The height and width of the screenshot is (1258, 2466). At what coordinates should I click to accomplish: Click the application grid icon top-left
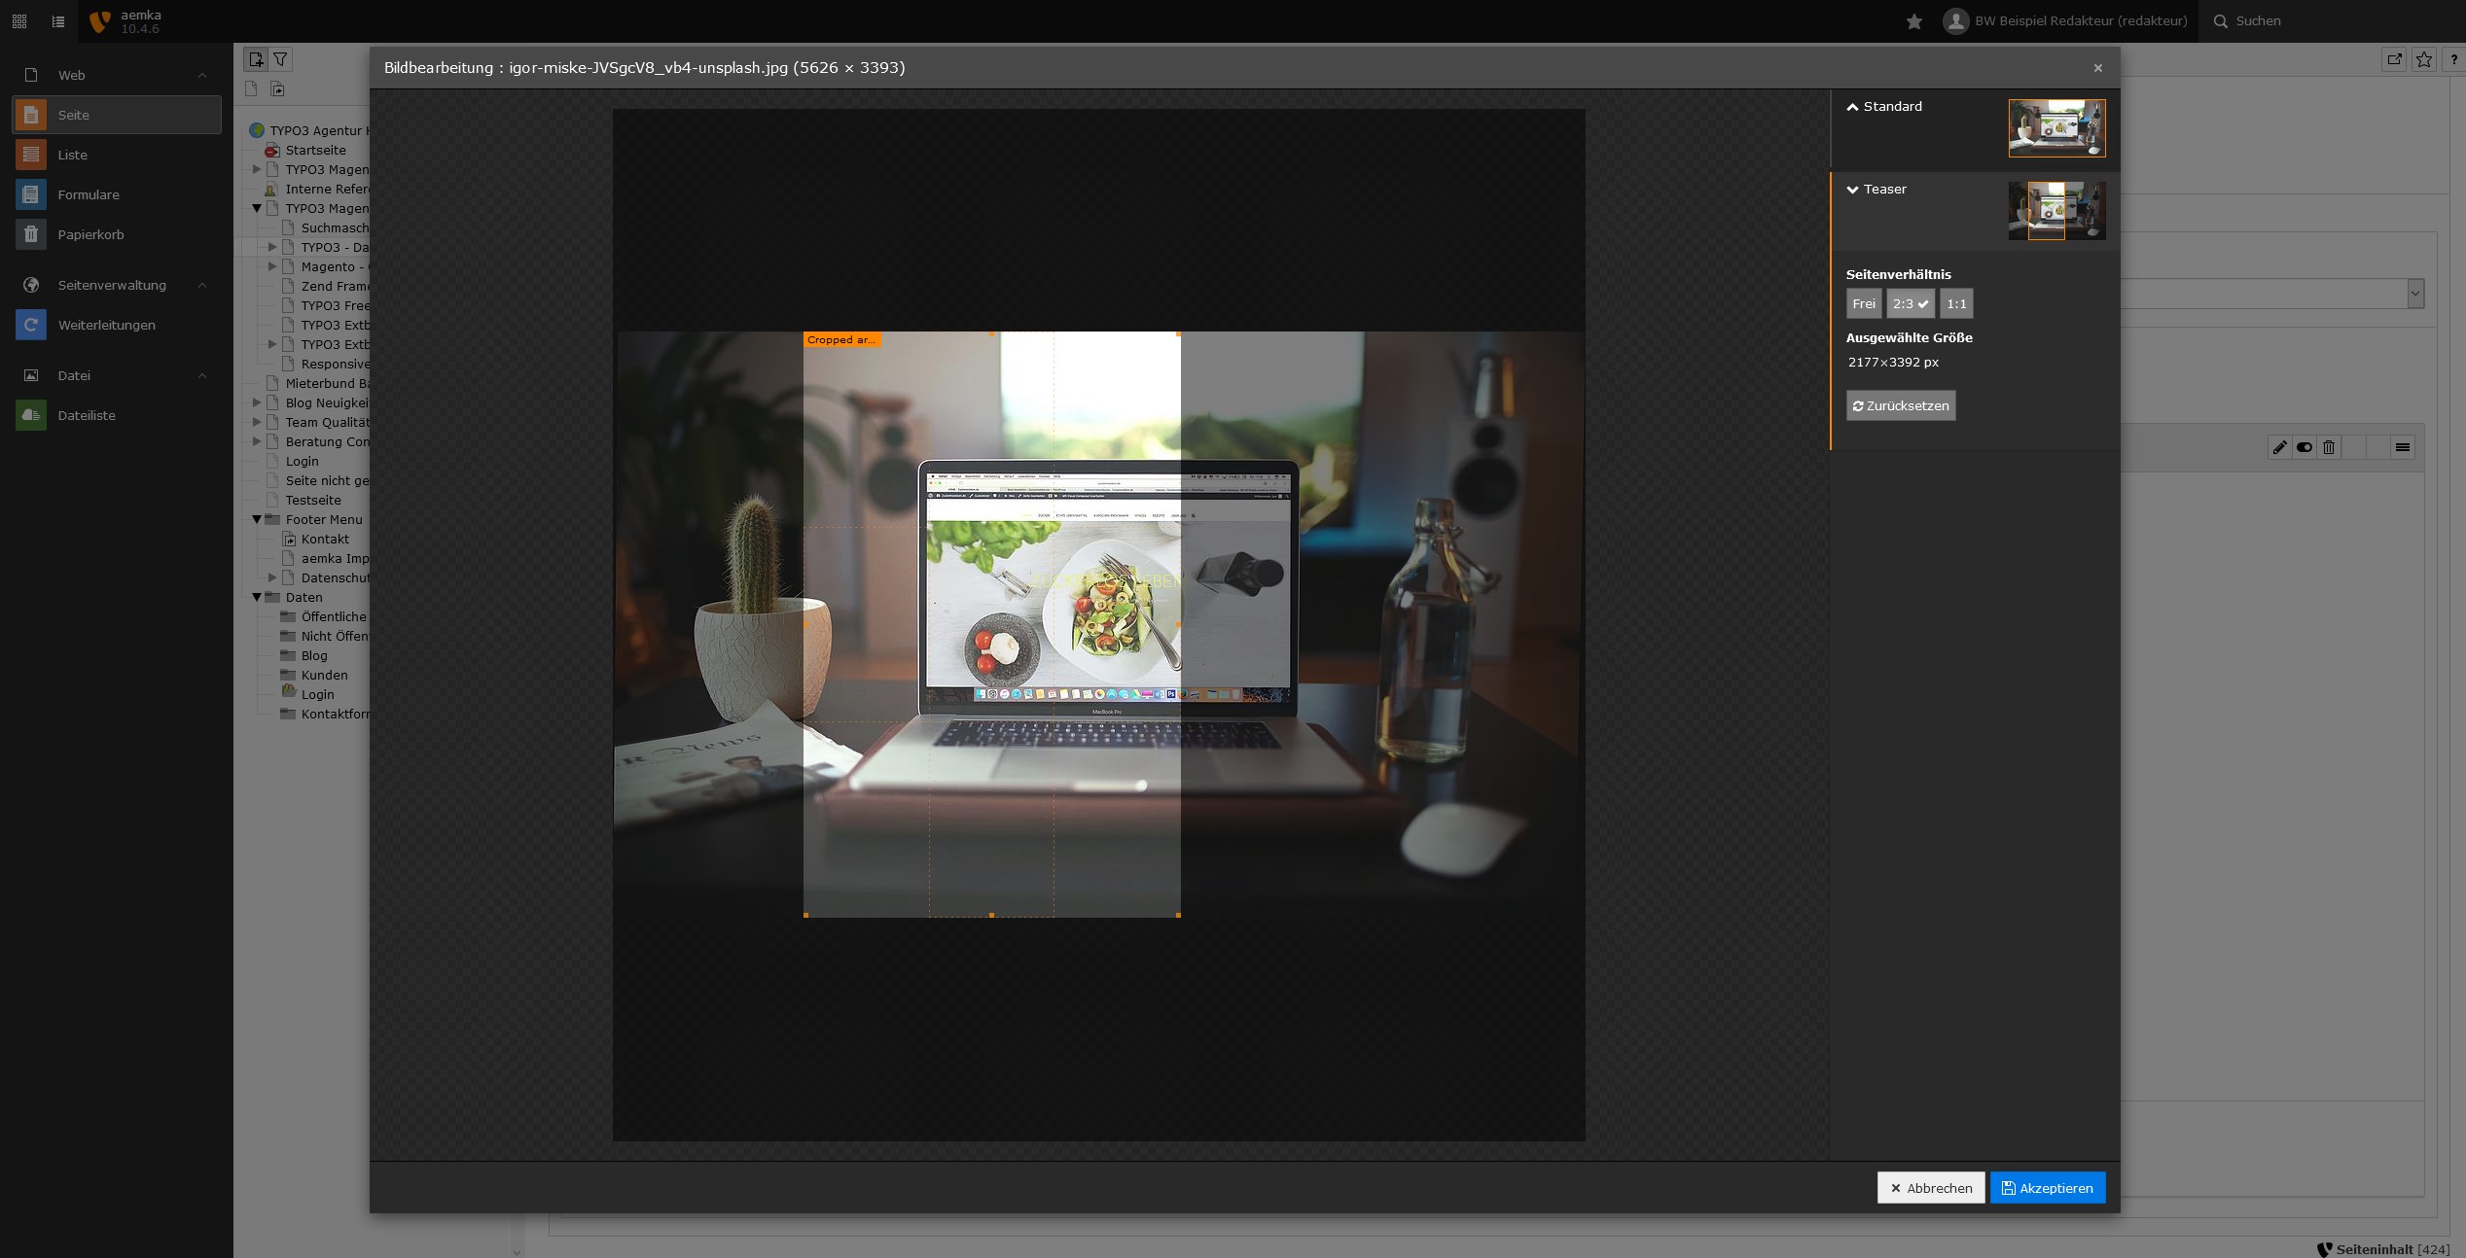tap(19, 21)
